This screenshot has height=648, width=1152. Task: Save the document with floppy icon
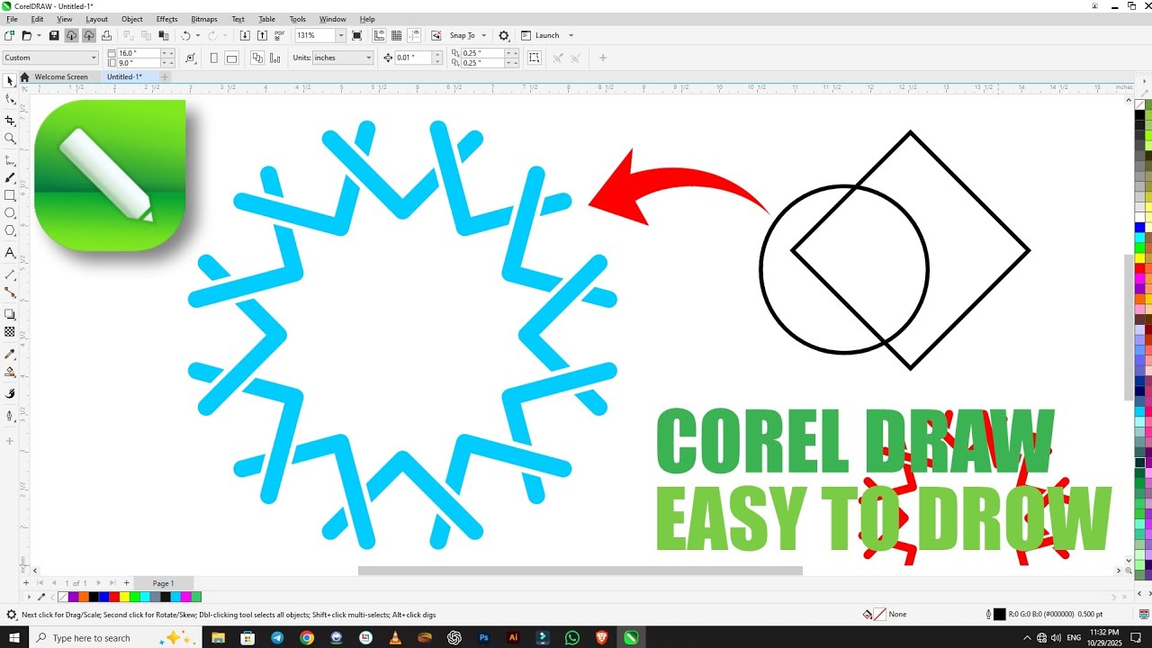pyautogui.click(x=54, y=36)
